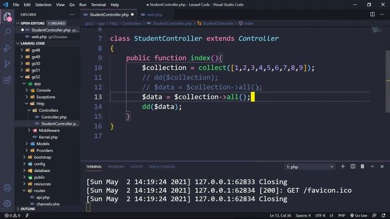
Task: Click Spaces: 4 indentation setting
Action: click(x=303, y=215)
